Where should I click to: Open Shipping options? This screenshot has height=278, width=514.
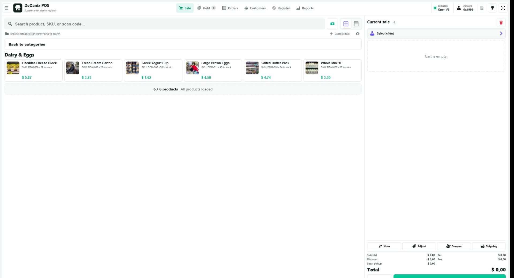(489, 246)
